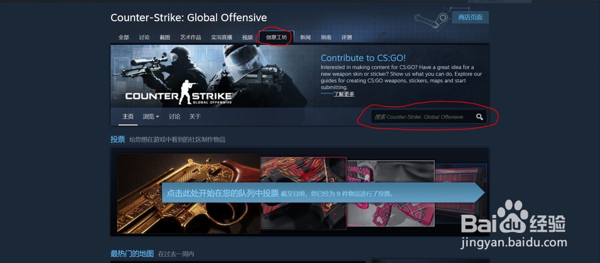The height and width of the screenshot is (263, 600).
Task: Go to the 截图 screenshots tab
Action: point(165,38)
